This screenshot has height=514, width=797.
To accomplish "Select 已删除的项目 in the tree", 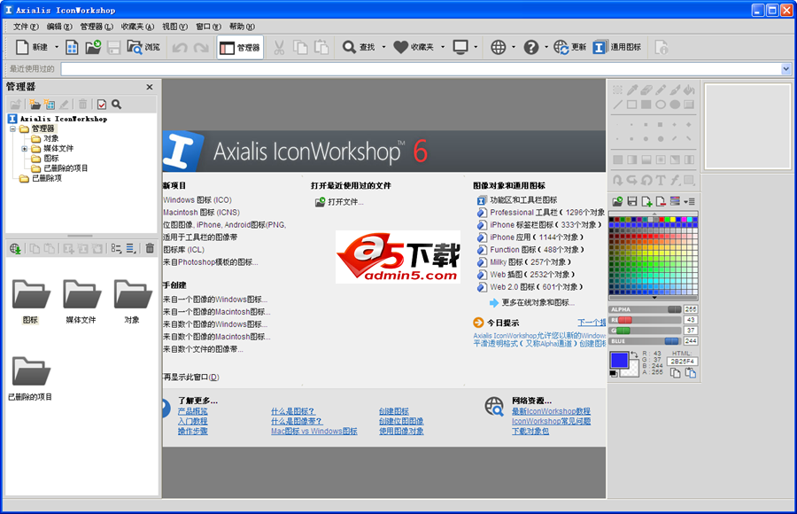I will (66, 168).
